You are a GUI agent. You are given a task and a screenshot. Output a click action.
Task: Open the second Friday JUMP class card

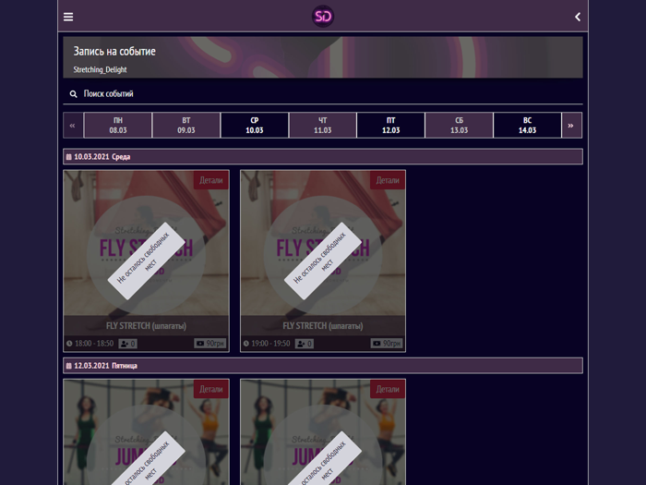click(x=323, y=432)
